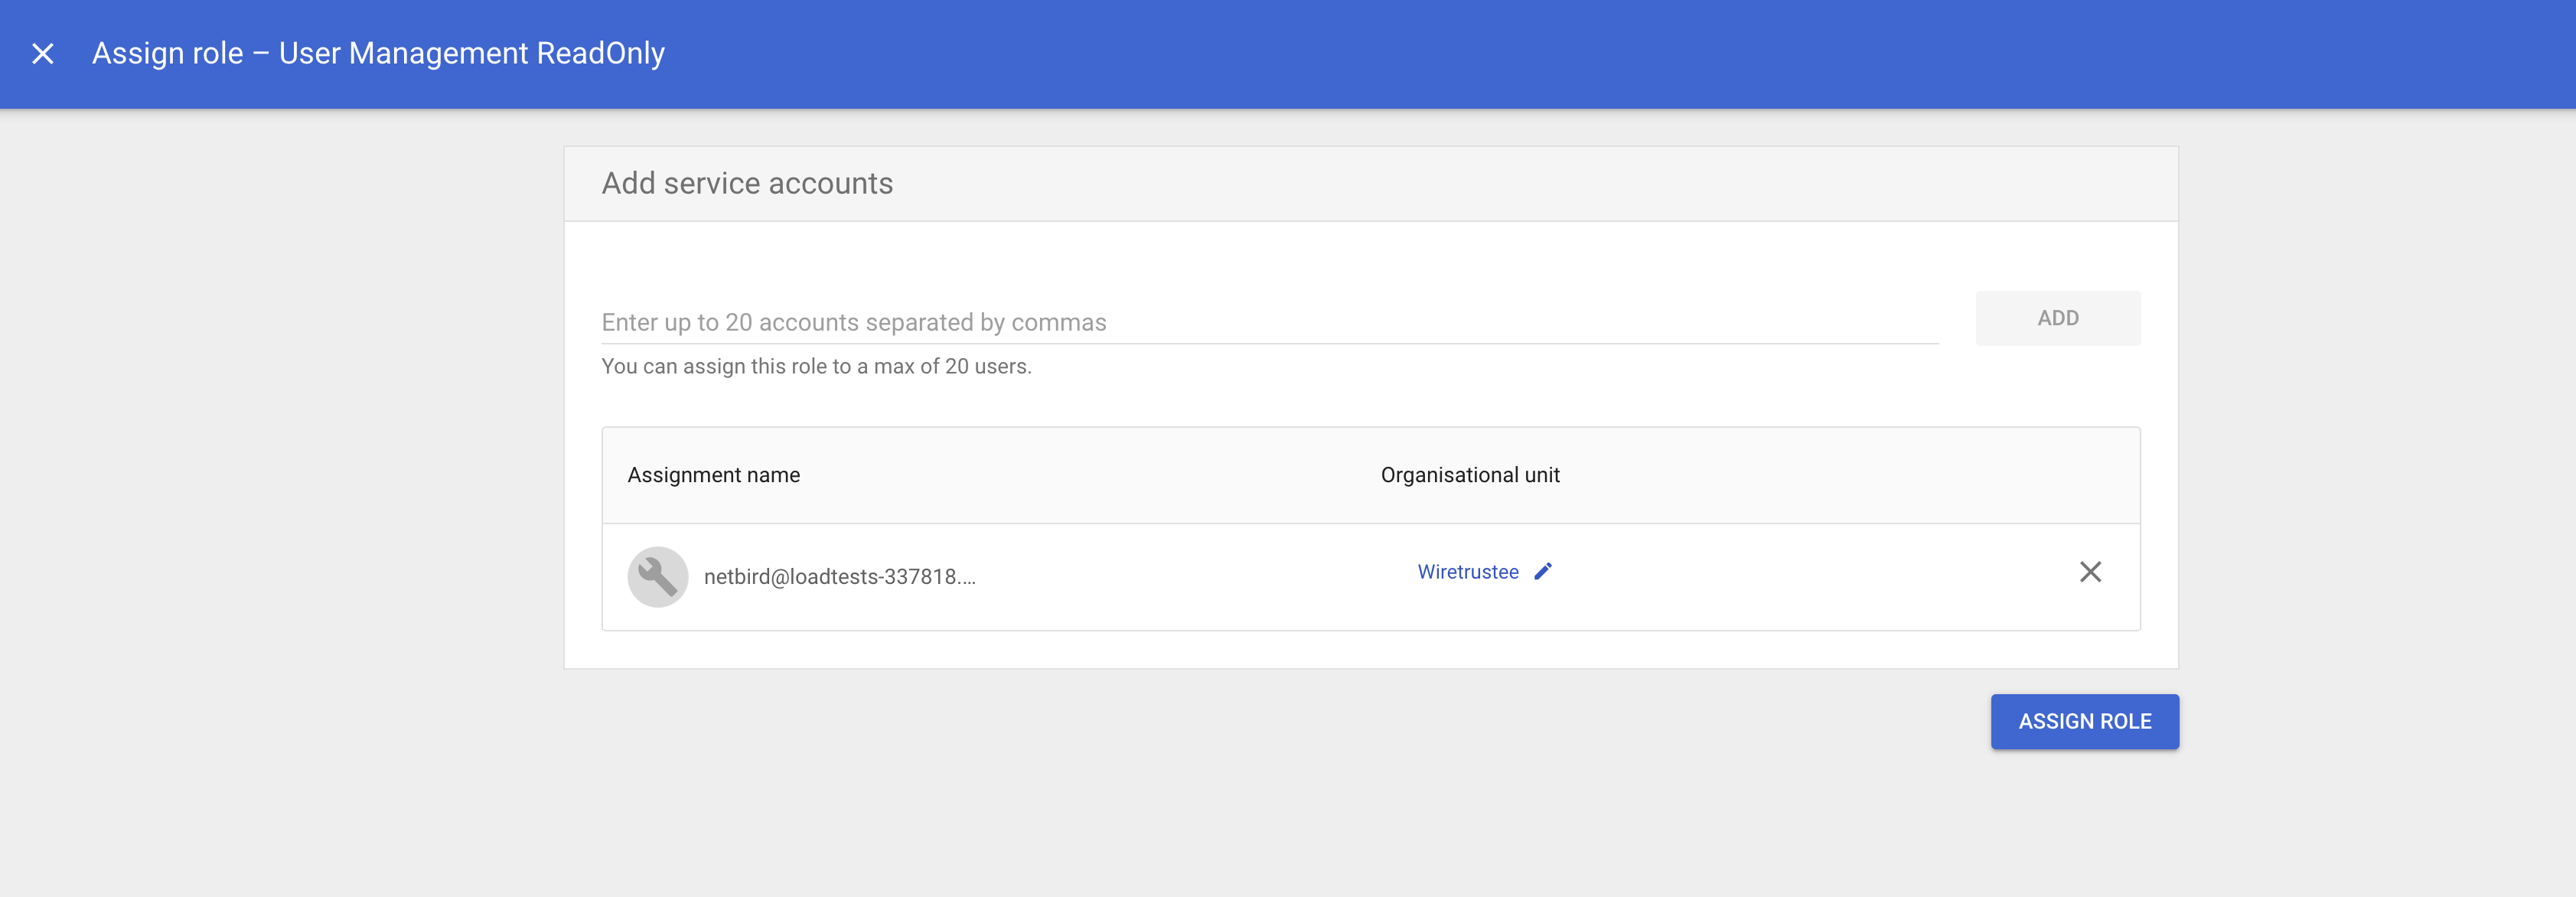Click the blue header bar
Screen dimensions: 2576x897
coord(1500,54)
